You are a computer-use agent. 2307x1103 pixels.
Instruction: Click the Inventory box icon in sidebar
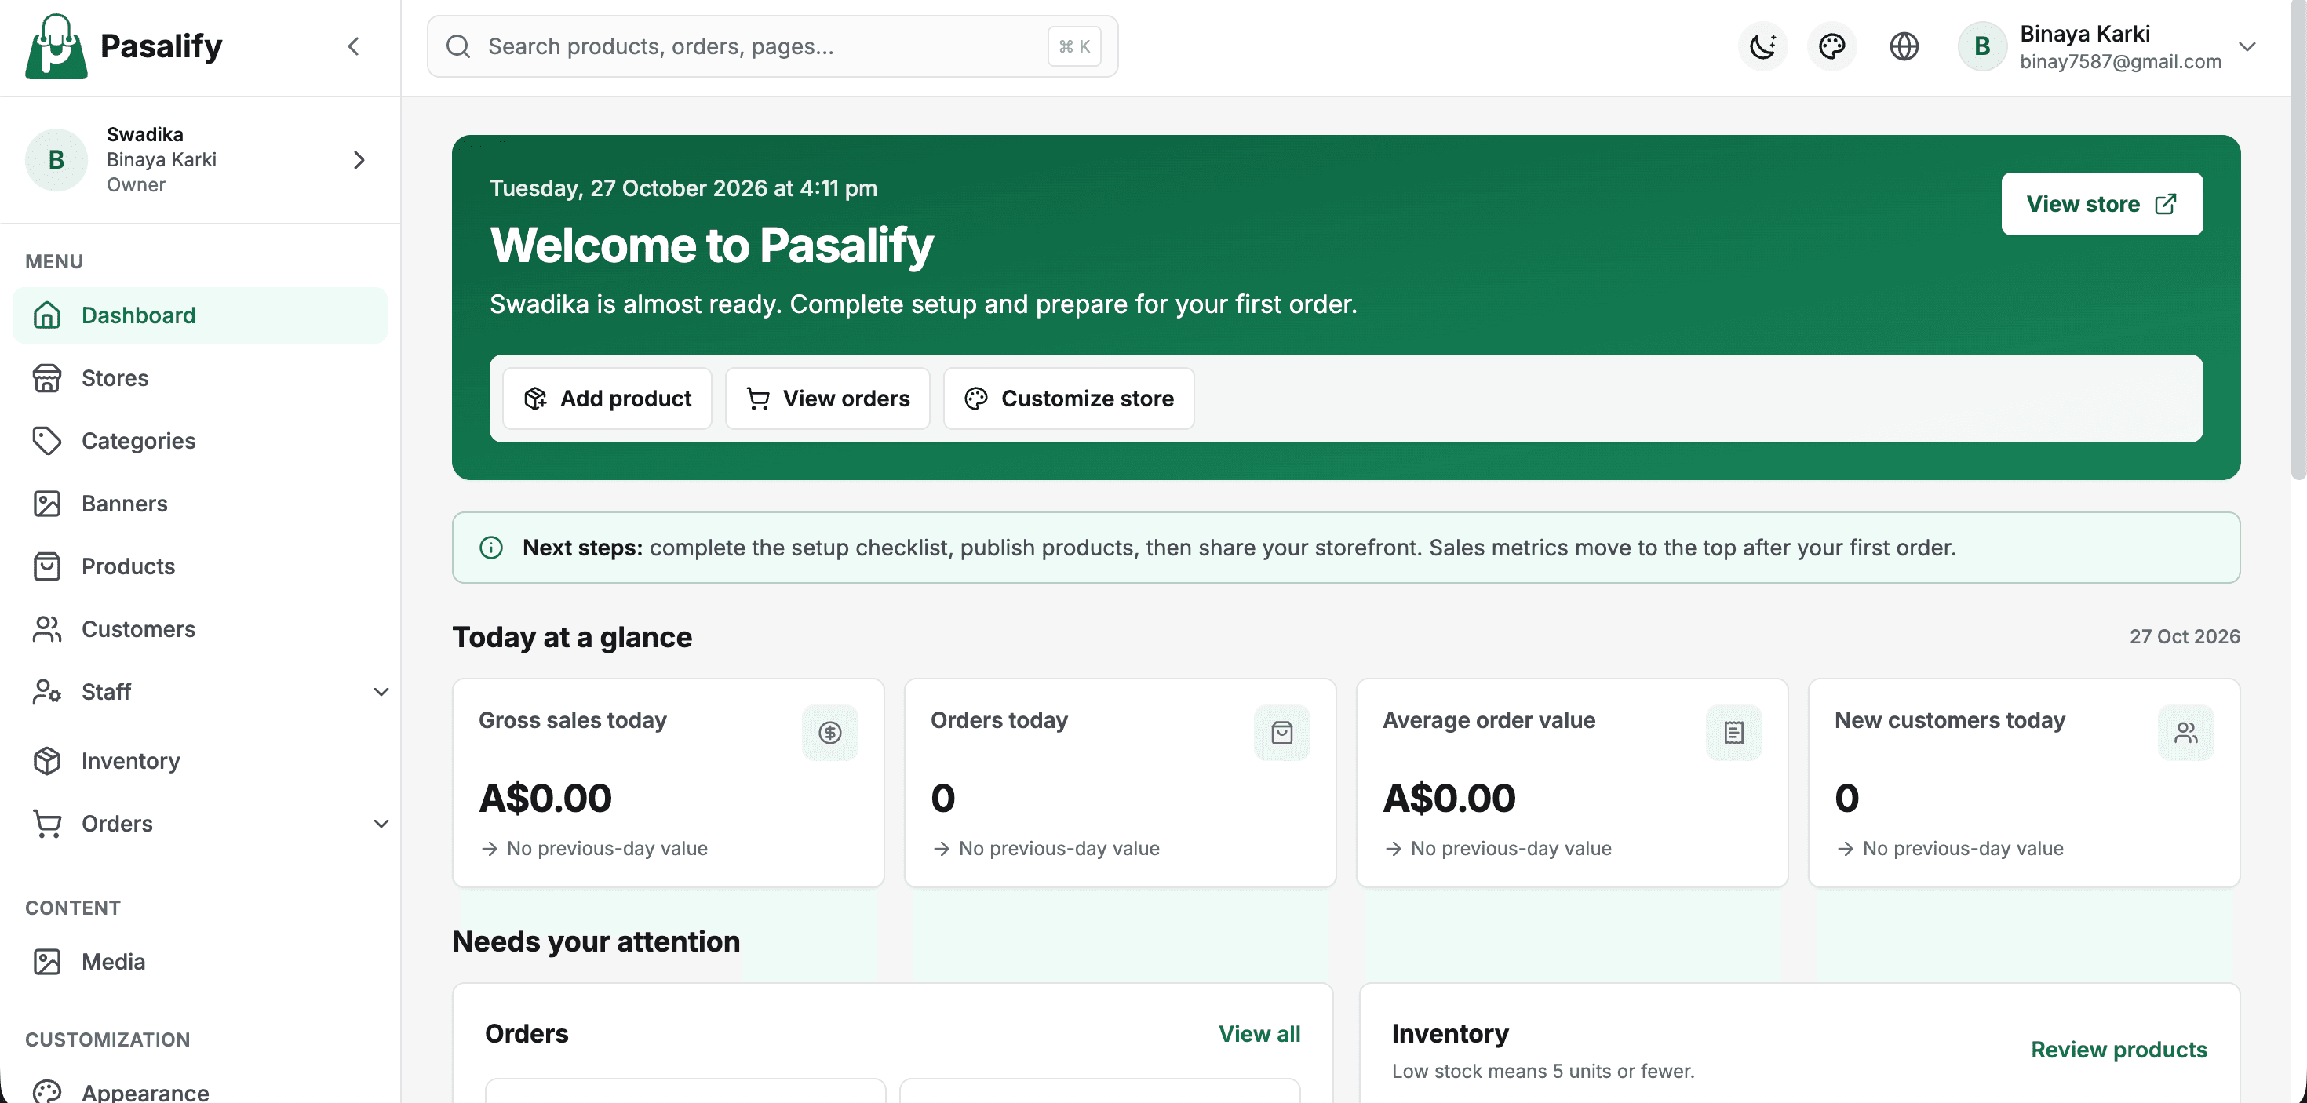tap(46, 761)
